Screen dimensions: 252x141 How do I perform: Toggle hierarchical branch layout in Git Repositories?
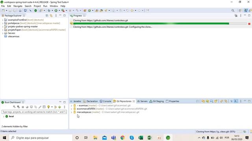pos(232,101)
